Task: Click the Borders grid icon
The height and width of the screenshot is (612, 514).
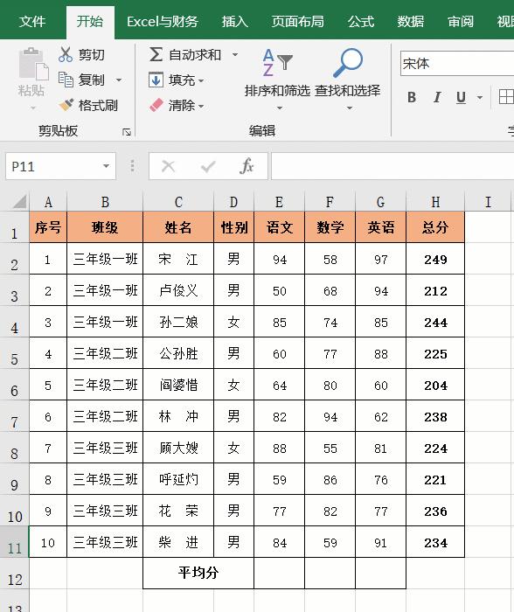Action: click(506, 97)
